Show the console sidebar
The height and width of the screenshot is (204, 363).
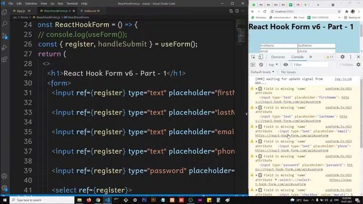pyautogui.click(x=253, y=65)
